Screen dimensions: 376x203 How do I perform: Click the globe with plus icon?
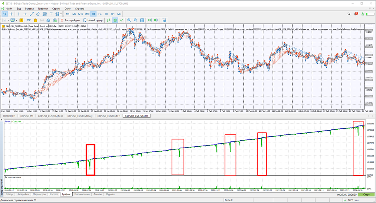[x=55, y=20]
